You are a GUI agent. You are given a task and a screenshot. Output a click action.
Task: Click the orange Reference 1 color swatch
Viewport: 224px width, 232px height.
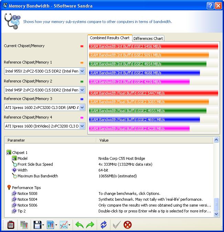82,63
